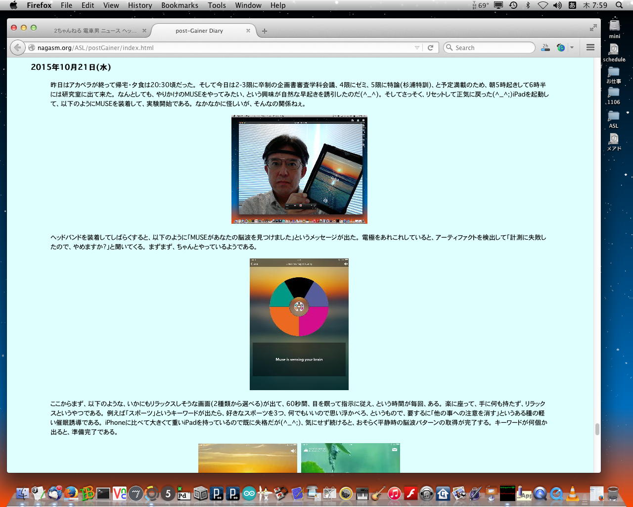Click the 2h timer toolbar icon
Screen dimensions: 633x507
coord(545,48)
